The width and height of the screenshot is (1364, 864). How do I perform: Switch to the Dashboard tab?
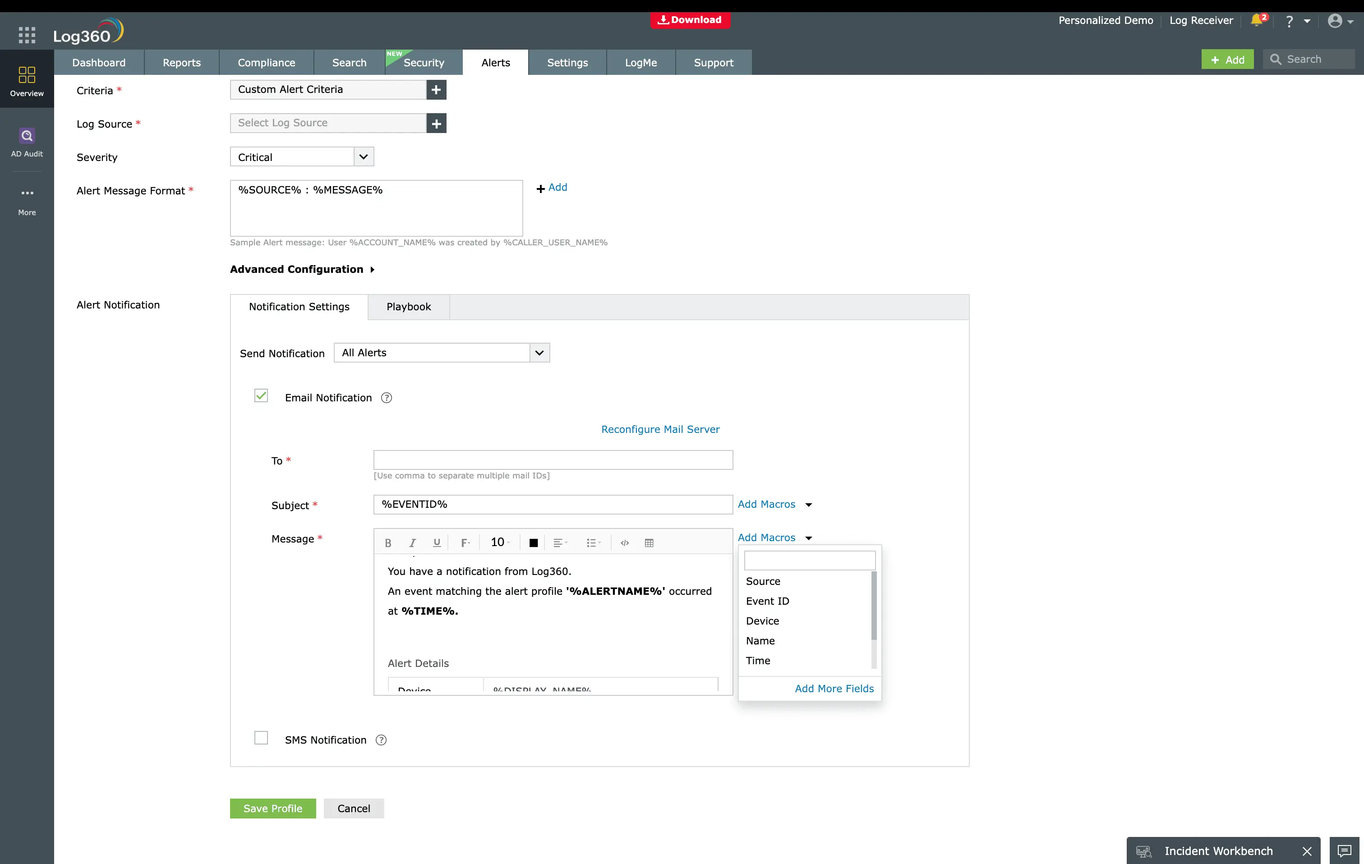tap(99, 62)
